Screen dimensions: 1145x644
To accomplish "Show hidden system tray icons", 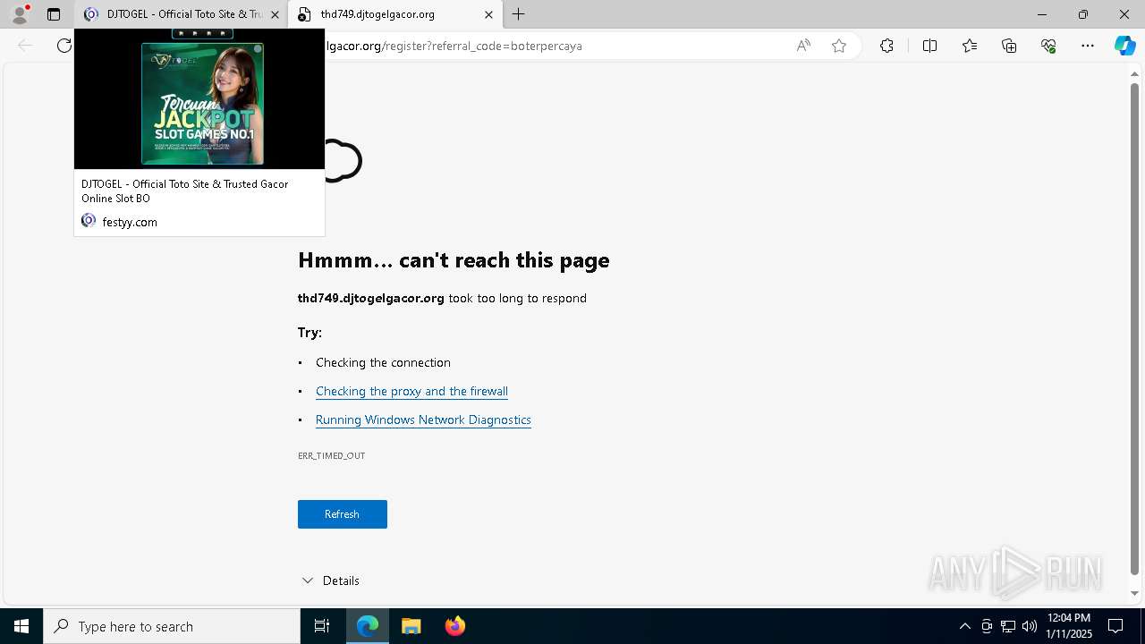I will click(x=964, y=626).
